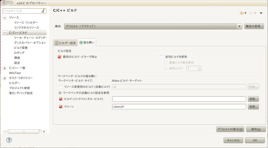Click 変数 button for クリーン target

pos(253,107)
